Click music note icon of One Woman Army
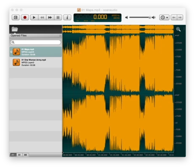Image resolution: width=195 pixels, height=168 pixels. pos(16,63)
